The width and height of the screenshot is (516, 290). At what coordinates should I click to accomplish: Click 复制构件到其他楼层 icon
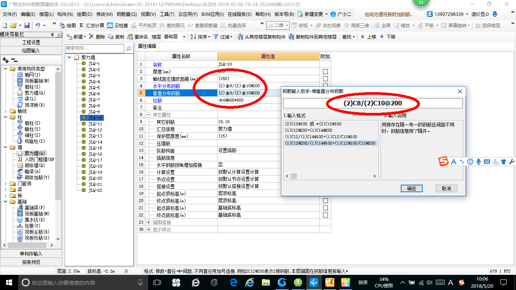tap(312, 37)
